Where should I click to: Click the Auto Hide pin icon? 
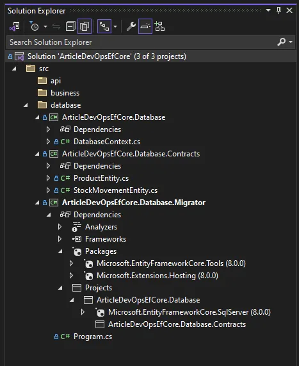click(279, 10)
